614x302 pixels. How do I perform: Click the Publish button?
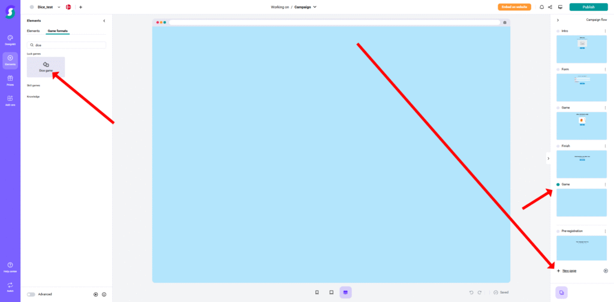[x=588, y=7]
